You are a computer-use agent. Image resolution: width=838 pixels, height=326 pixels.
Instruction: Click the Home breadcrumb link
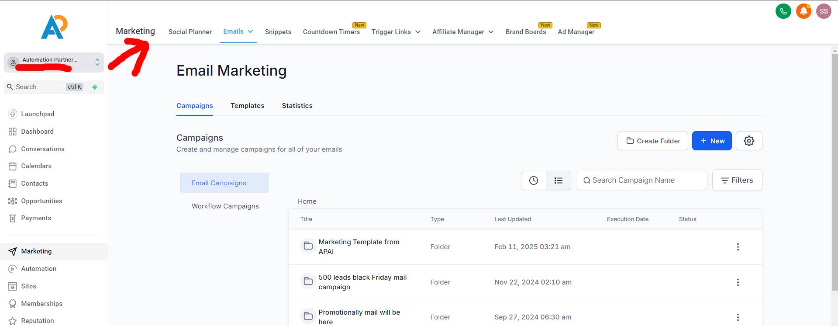point(307,201)
